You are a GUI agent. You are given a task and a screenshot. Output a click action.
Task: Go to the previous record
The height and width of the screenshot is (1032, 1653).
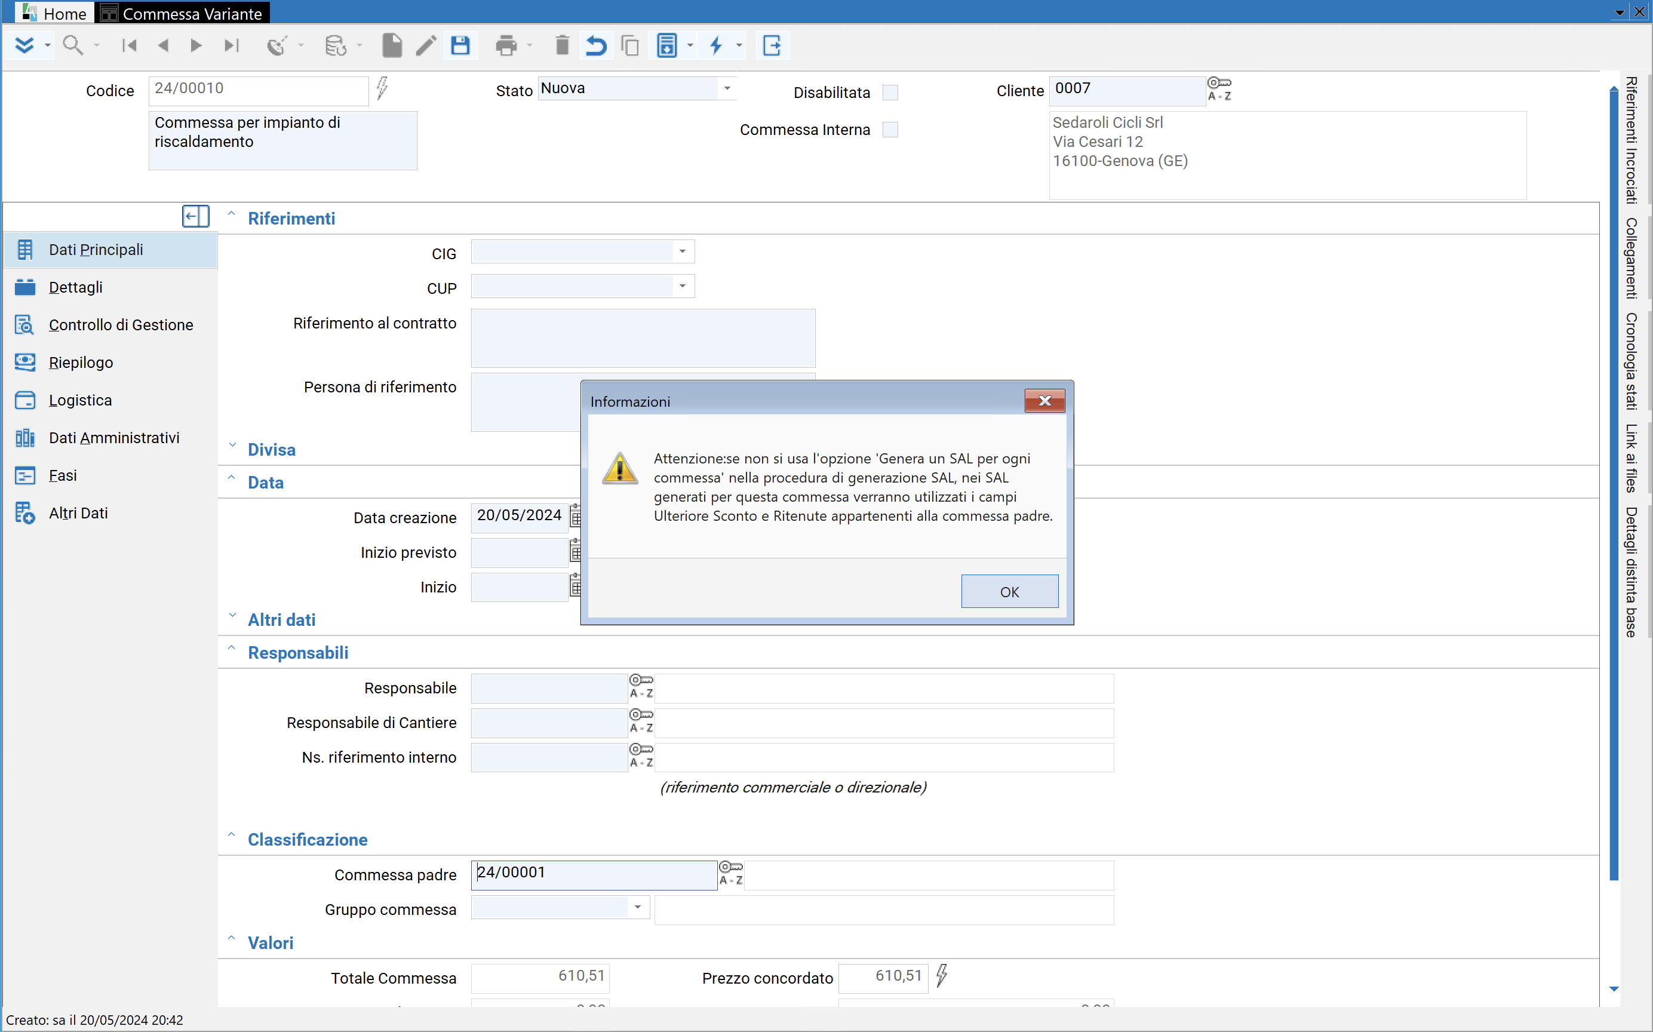162,46
